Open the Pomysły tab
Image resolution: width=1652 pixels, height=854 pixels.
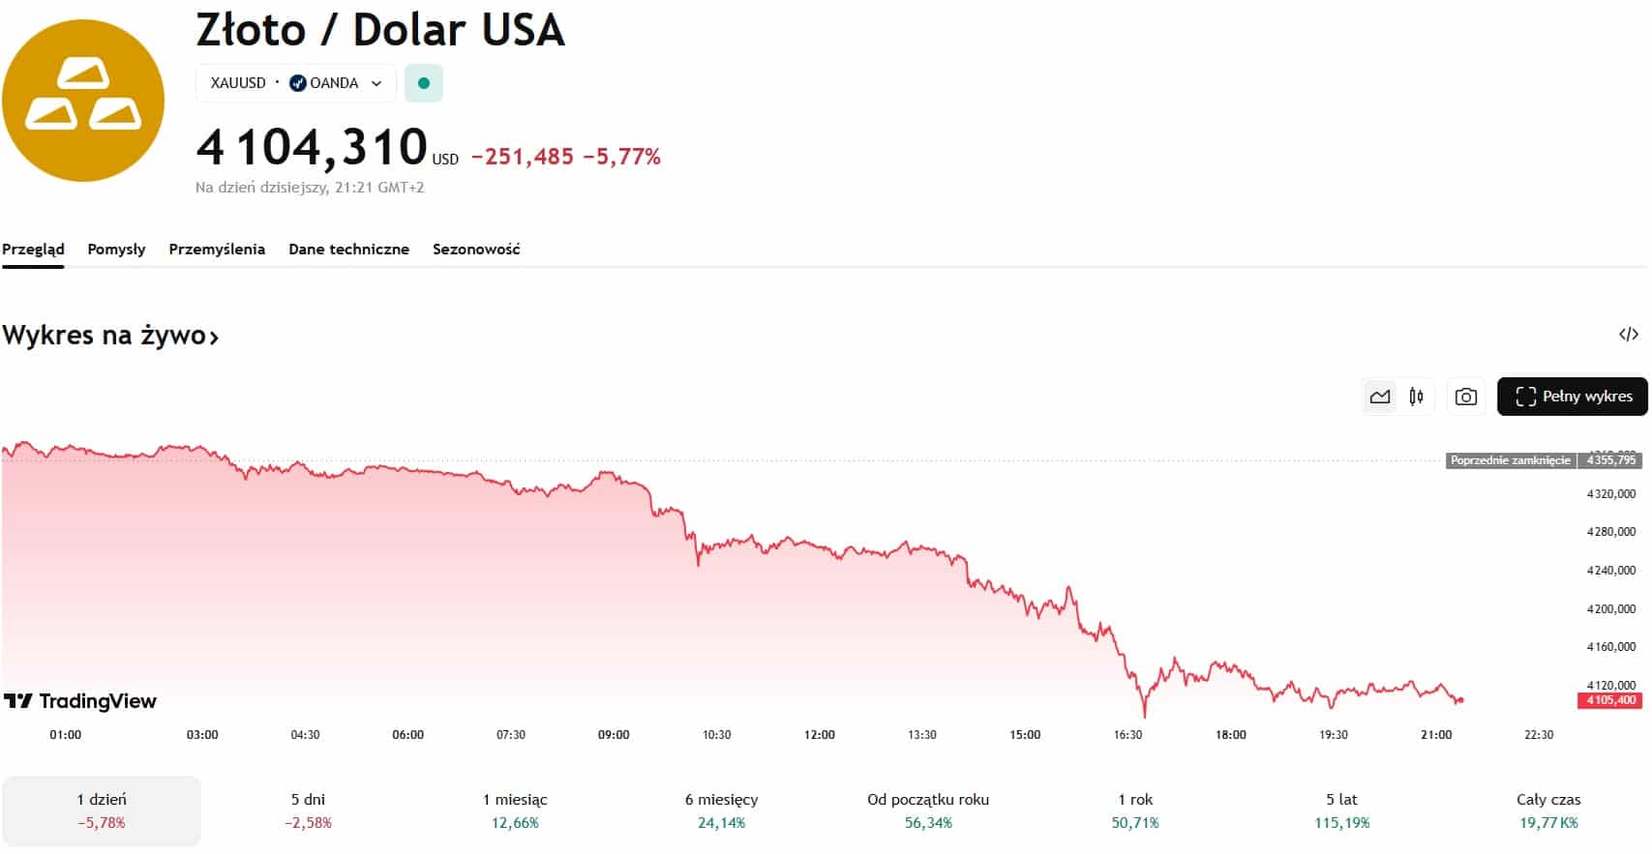coord(116,250)
